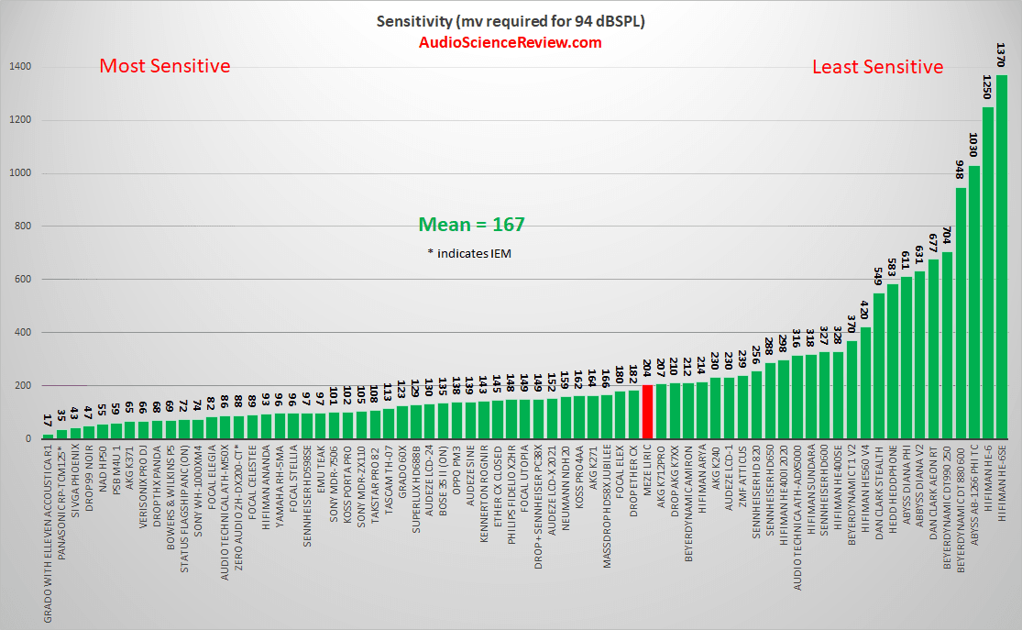
Task: Click the bar labeled 704
Action: tap(947, 345)
